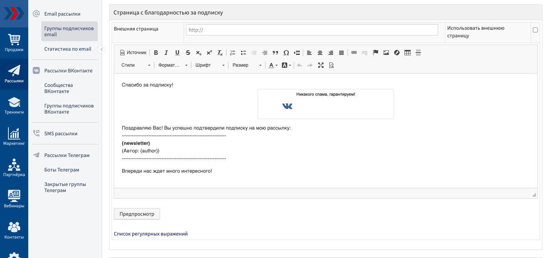
Task: Enable the use external page checkbox
Action: click(535, 30)
